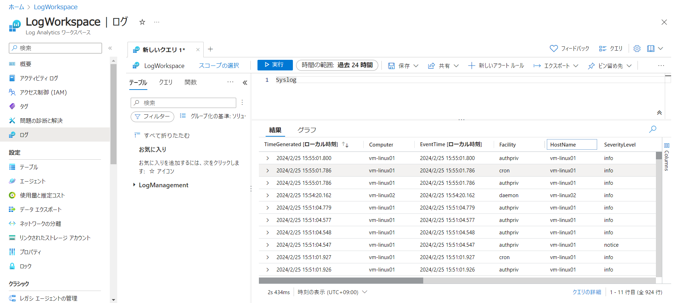The height and width of the screenshot is (303, 680).
Task: Open データ エクスポート in the sidebar
Action: coord(40,210)
